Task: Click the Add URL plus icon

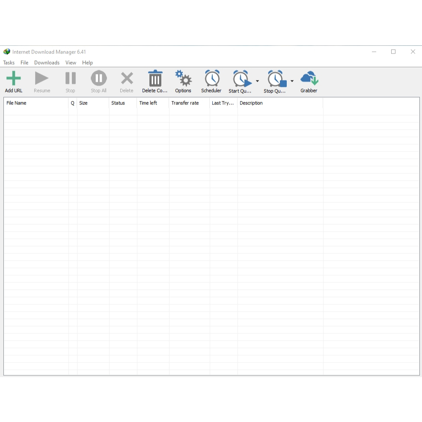Action: tap(14, 79)
